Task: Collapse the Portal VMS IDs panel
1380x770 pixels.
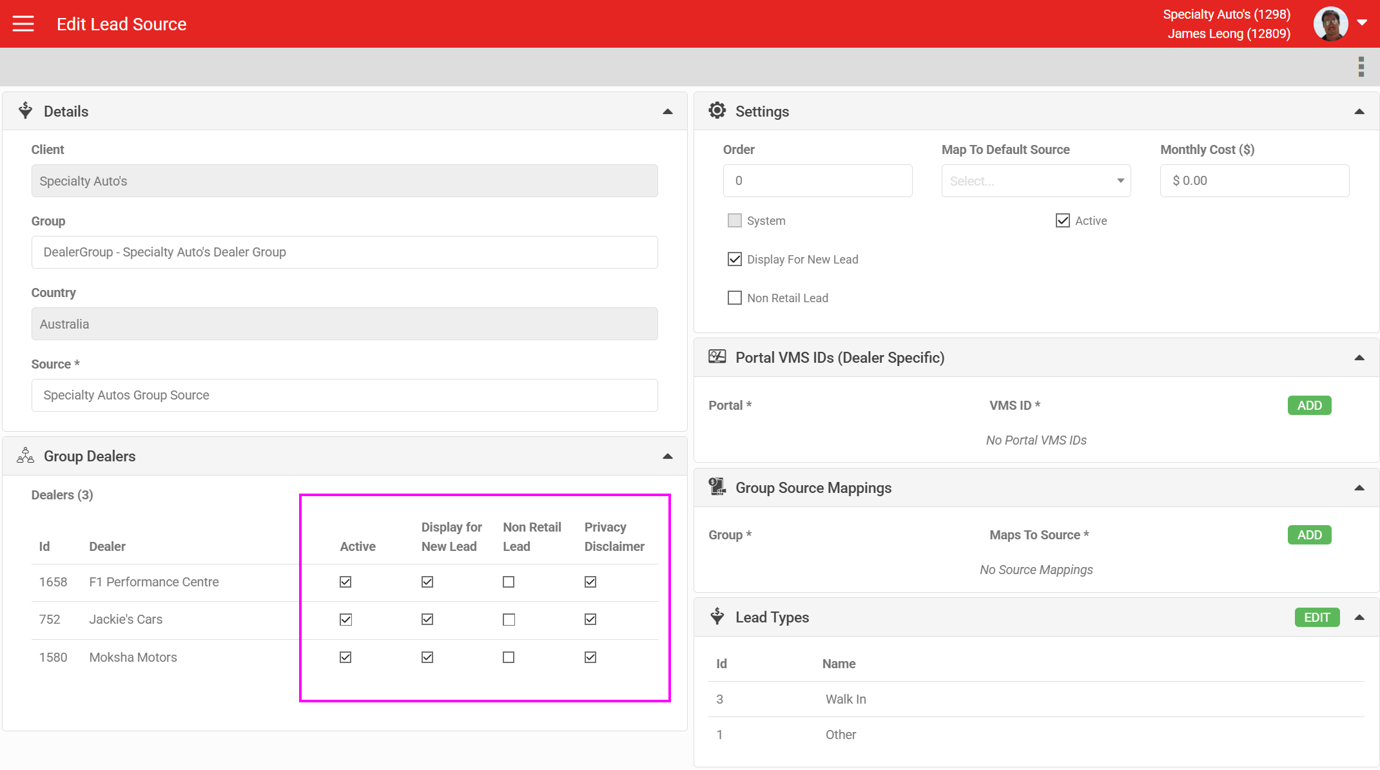Action: point(1359,358)
